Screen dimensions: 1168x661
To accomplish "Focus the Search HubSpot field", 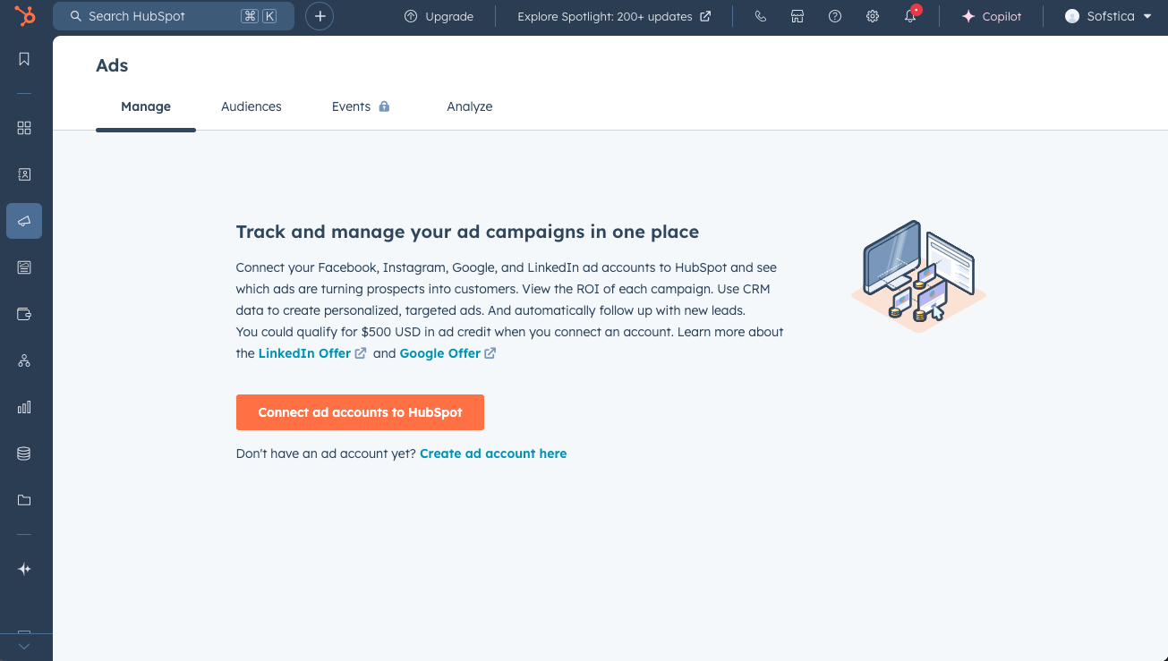I will pos(173,16).
